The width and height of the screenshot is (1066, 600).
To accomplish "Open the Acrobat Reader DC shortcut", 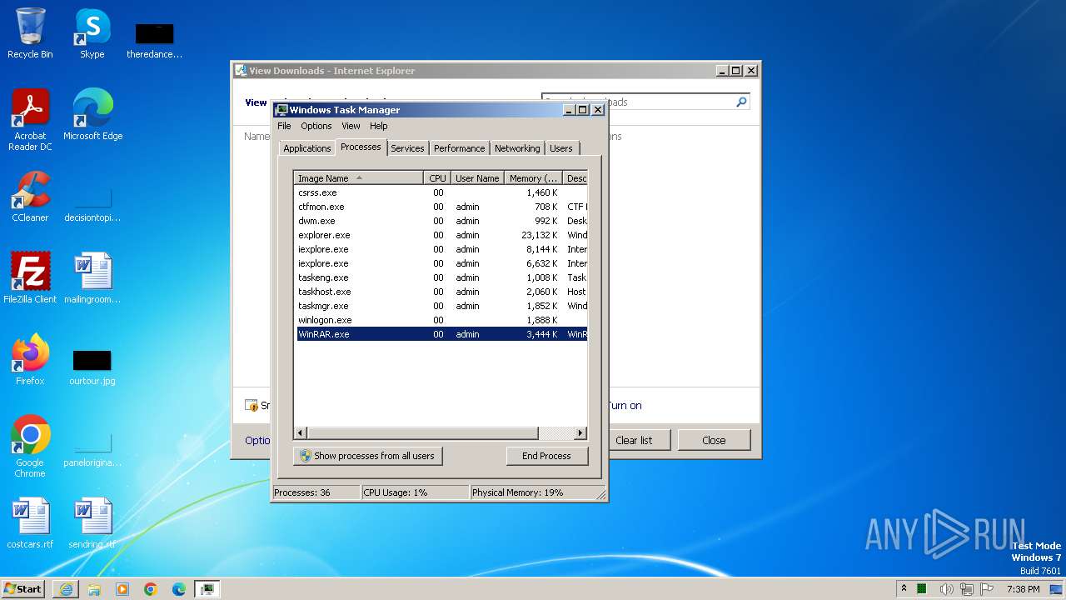I will tap(30, 120).
